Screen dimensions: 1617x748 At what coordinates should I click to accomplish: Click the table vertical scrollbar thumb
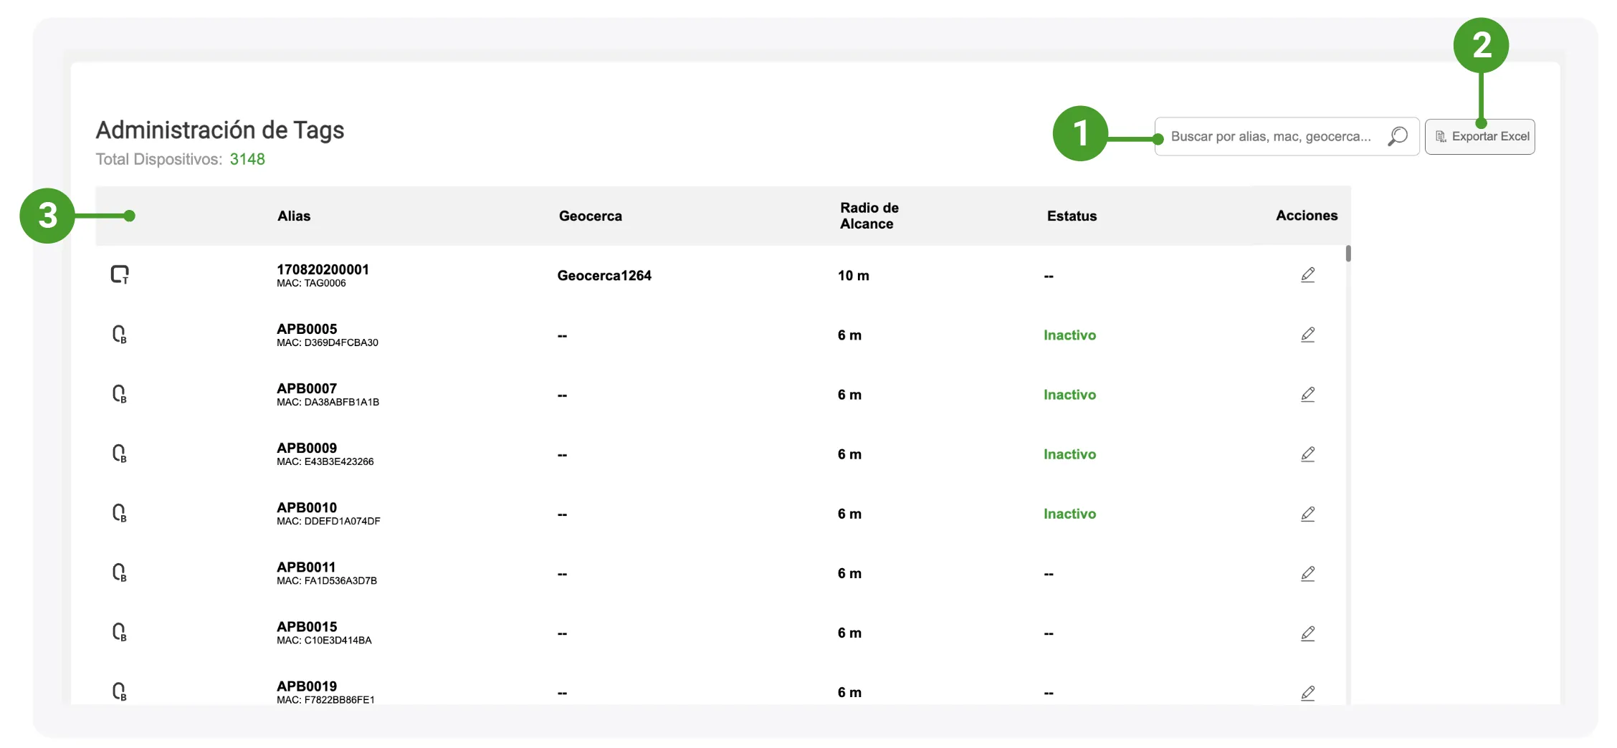(1348, 254)
